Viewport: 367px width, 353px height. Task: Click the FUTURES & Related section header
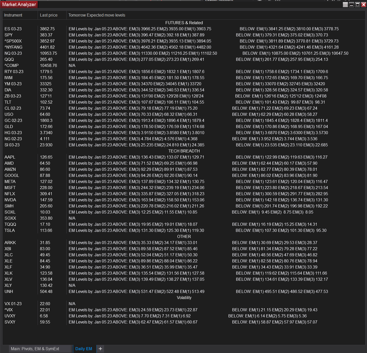pos(184,23)
